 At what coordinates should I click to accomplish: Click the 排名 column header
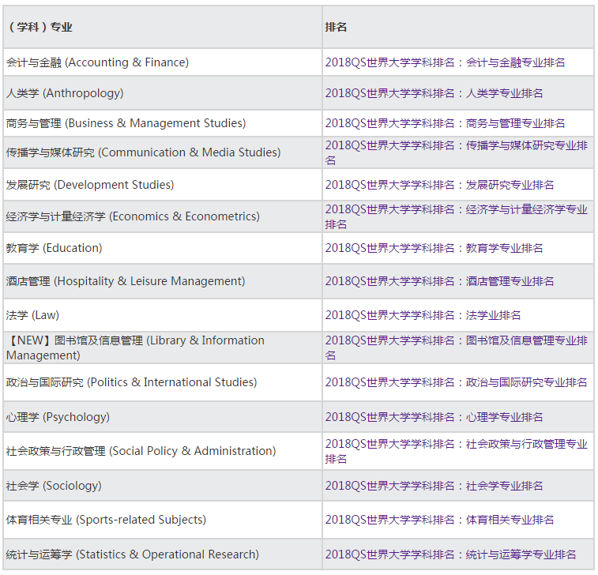(458, 27)
